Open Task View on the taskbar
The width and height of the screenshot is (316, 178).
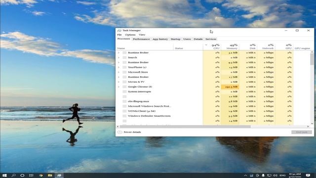(31, 176)
